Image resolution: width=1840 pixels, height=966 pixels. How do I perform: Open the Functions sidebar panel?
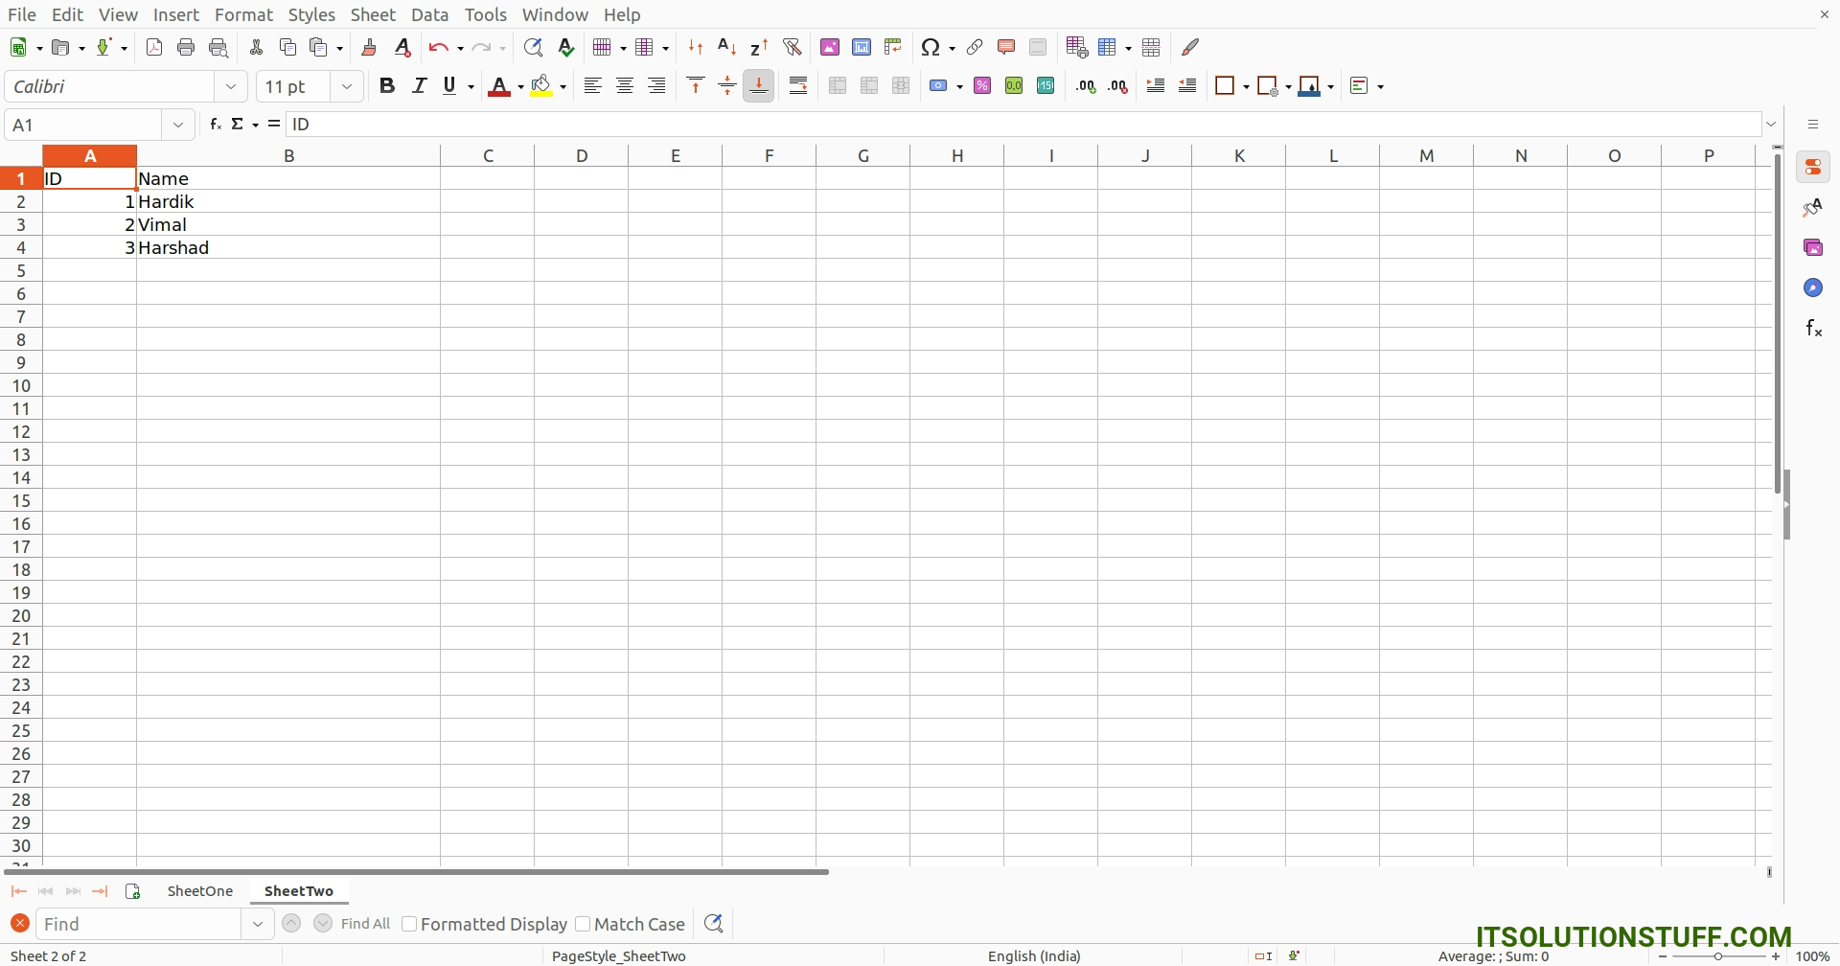[1815, 327]
